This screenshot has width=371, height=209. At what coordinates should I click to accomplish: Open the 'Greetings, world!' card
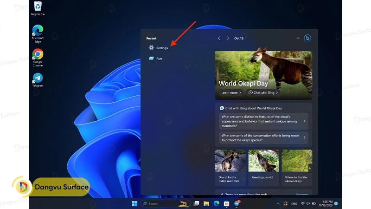pyautogui.click(x=263, y=168)
